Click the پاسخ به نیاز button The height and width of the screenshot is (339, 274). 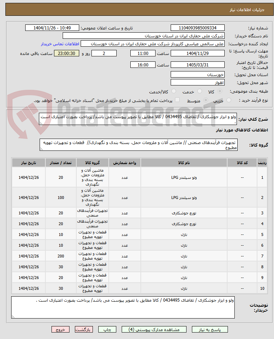point(210,330)
